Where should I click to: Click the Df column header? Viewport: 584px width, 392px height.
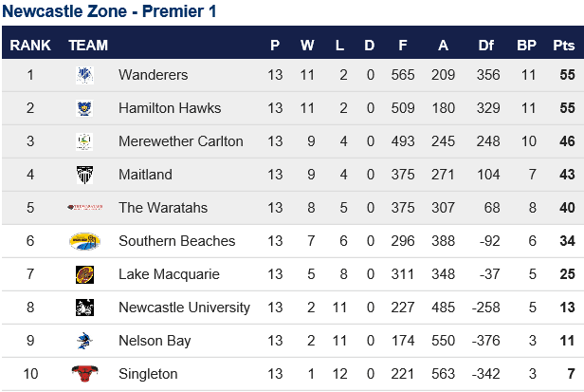click(486, 46)
